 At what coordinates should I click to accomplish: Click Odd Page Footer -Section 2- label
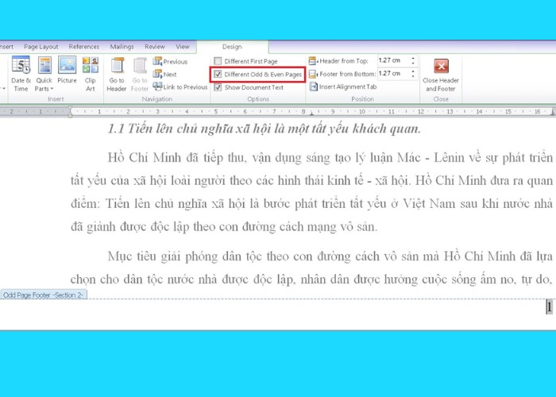click(43, 295)
